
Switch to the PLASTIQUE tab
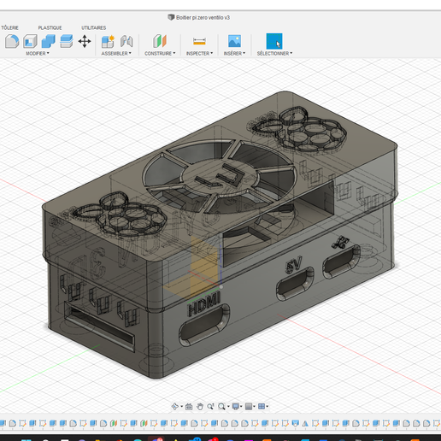(x=50, y=27)
